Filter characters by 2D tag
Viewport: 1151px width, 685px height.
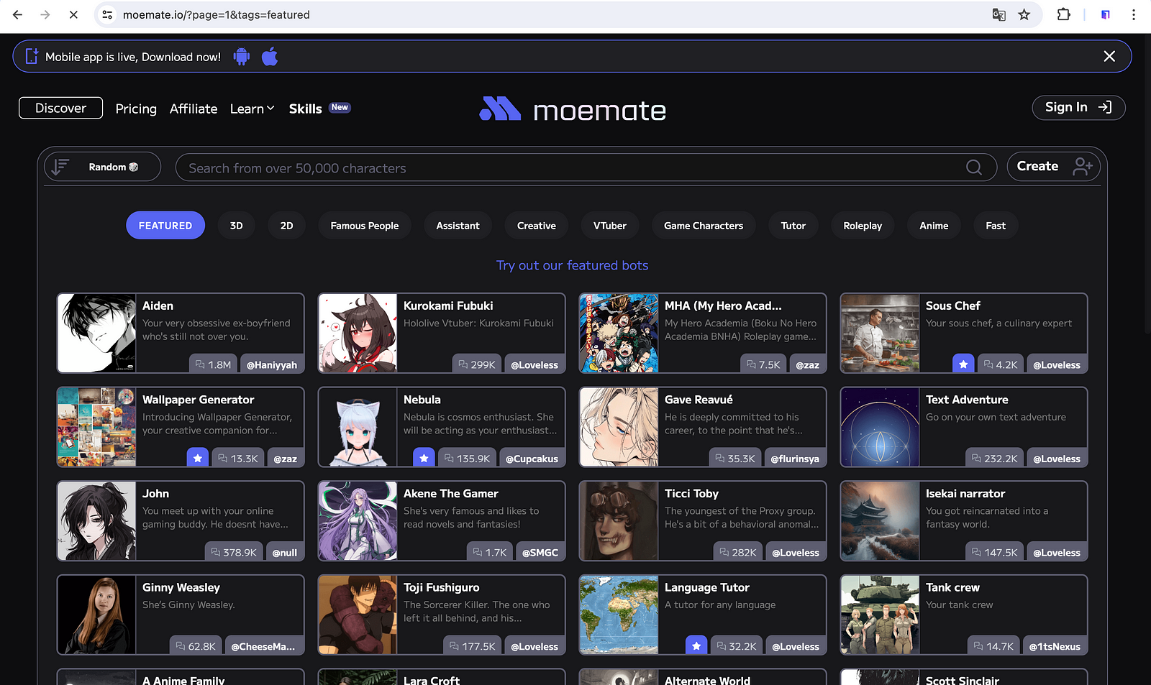[287, 226]
